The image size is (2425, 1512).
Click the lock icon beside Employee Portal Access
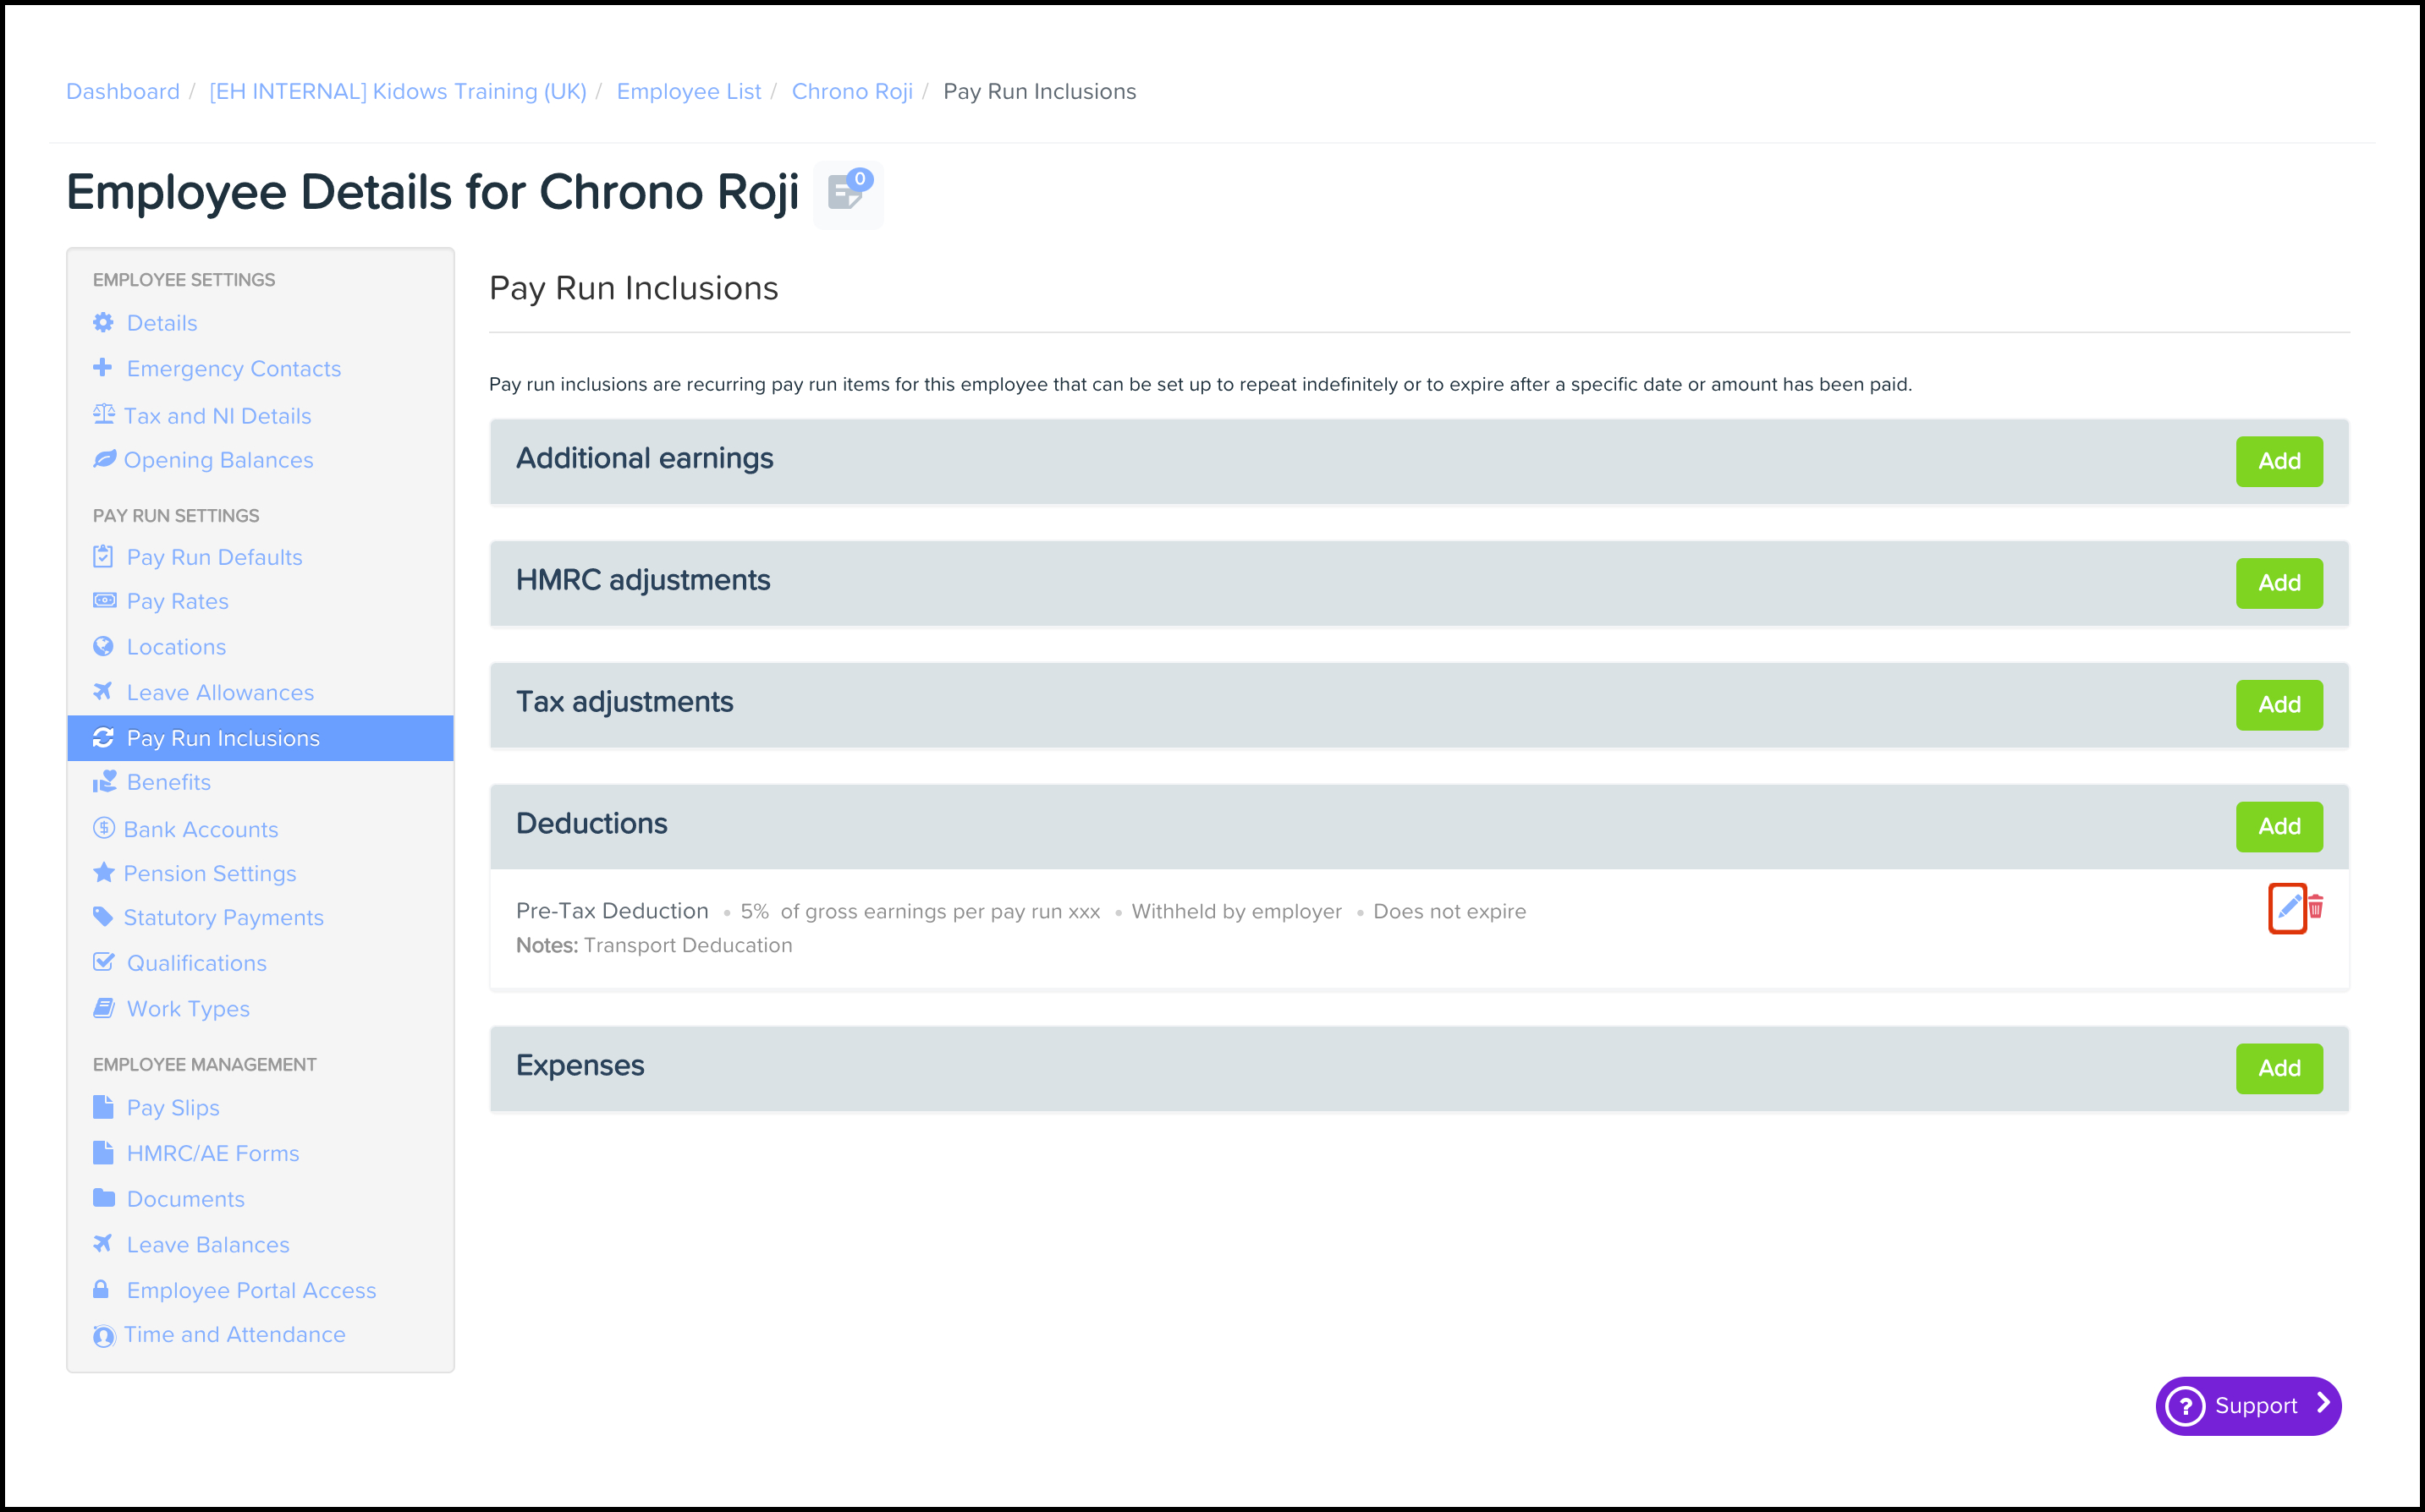click(x=101, y=1290)
